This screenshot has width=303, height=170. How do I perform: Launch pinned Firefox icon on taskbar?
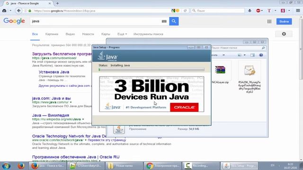[x=21, y=166]
